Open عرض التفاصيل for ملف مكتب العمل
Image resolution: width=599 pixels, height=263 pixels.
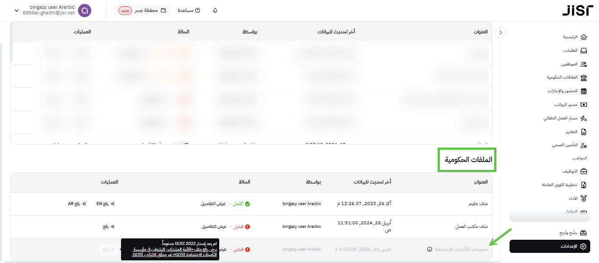214,227
